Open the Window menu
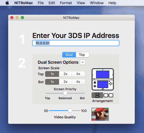144x133 pixels. click(x=97, y=3)
